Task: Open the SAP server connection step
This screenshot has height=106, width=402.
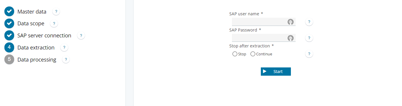Action: pos(44,36)
